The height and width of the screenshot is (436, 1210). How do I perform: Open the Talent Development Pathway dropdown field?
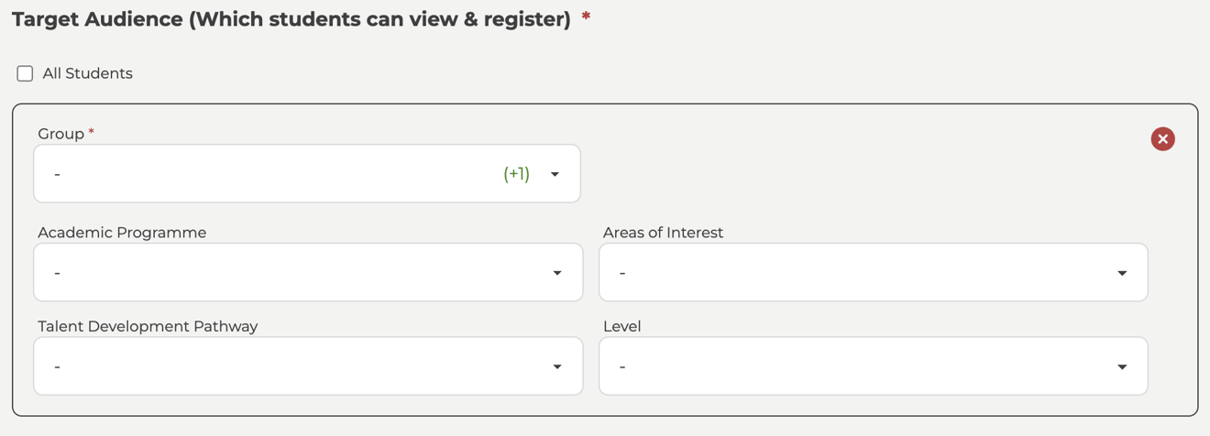293,367
